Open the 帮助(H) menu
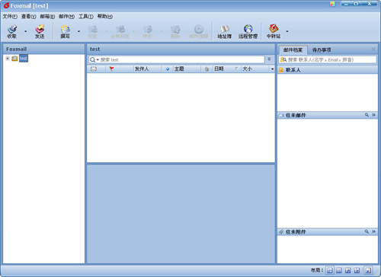Screen dimensions: 381x277 [105, 17]
